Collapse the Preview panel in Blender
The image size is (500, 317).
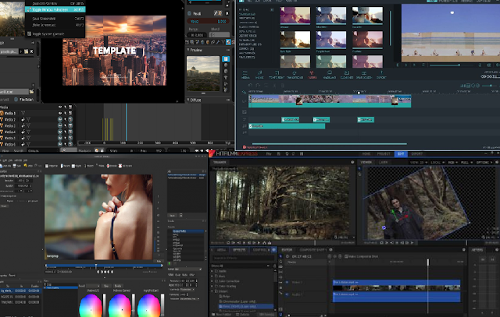[x=188, y=50]
